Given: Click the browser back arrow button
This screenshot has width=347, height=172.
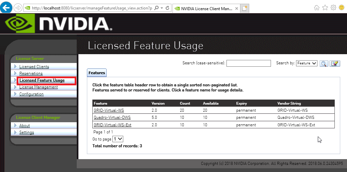Looking at the screenshot, I should [6, 7].
